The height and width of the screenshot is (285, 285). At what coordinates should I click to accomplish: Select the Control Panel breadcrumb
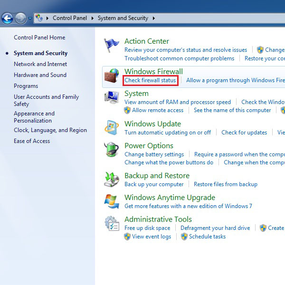(70, 18)
